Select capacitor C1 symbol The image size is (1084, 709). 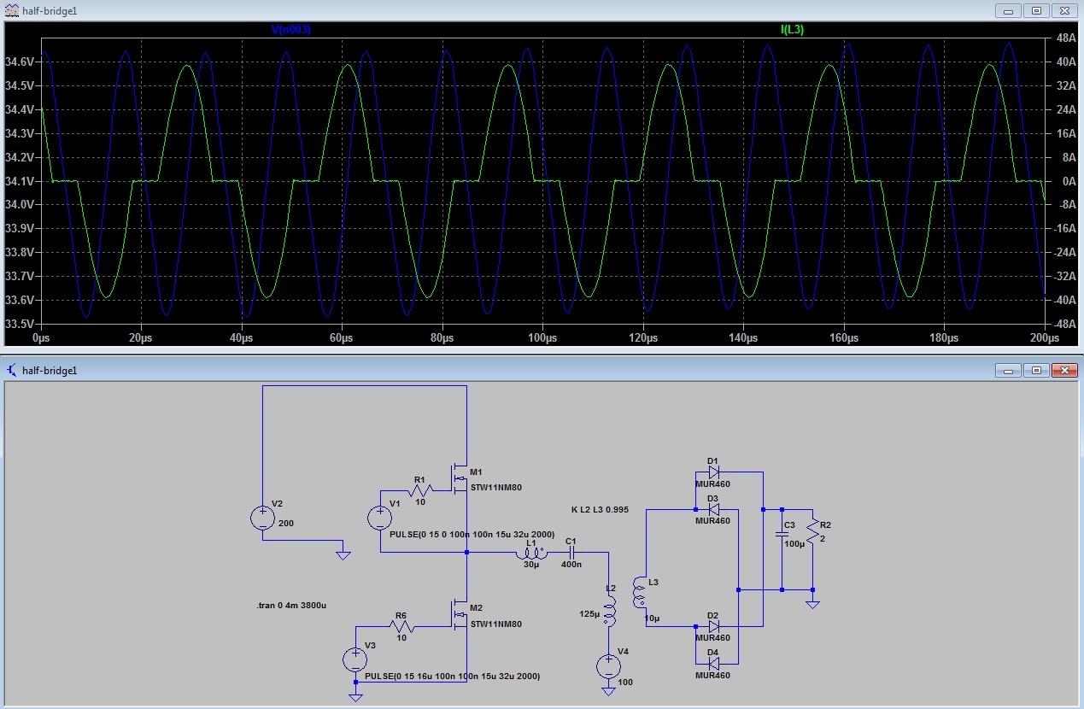click(571, 554)
